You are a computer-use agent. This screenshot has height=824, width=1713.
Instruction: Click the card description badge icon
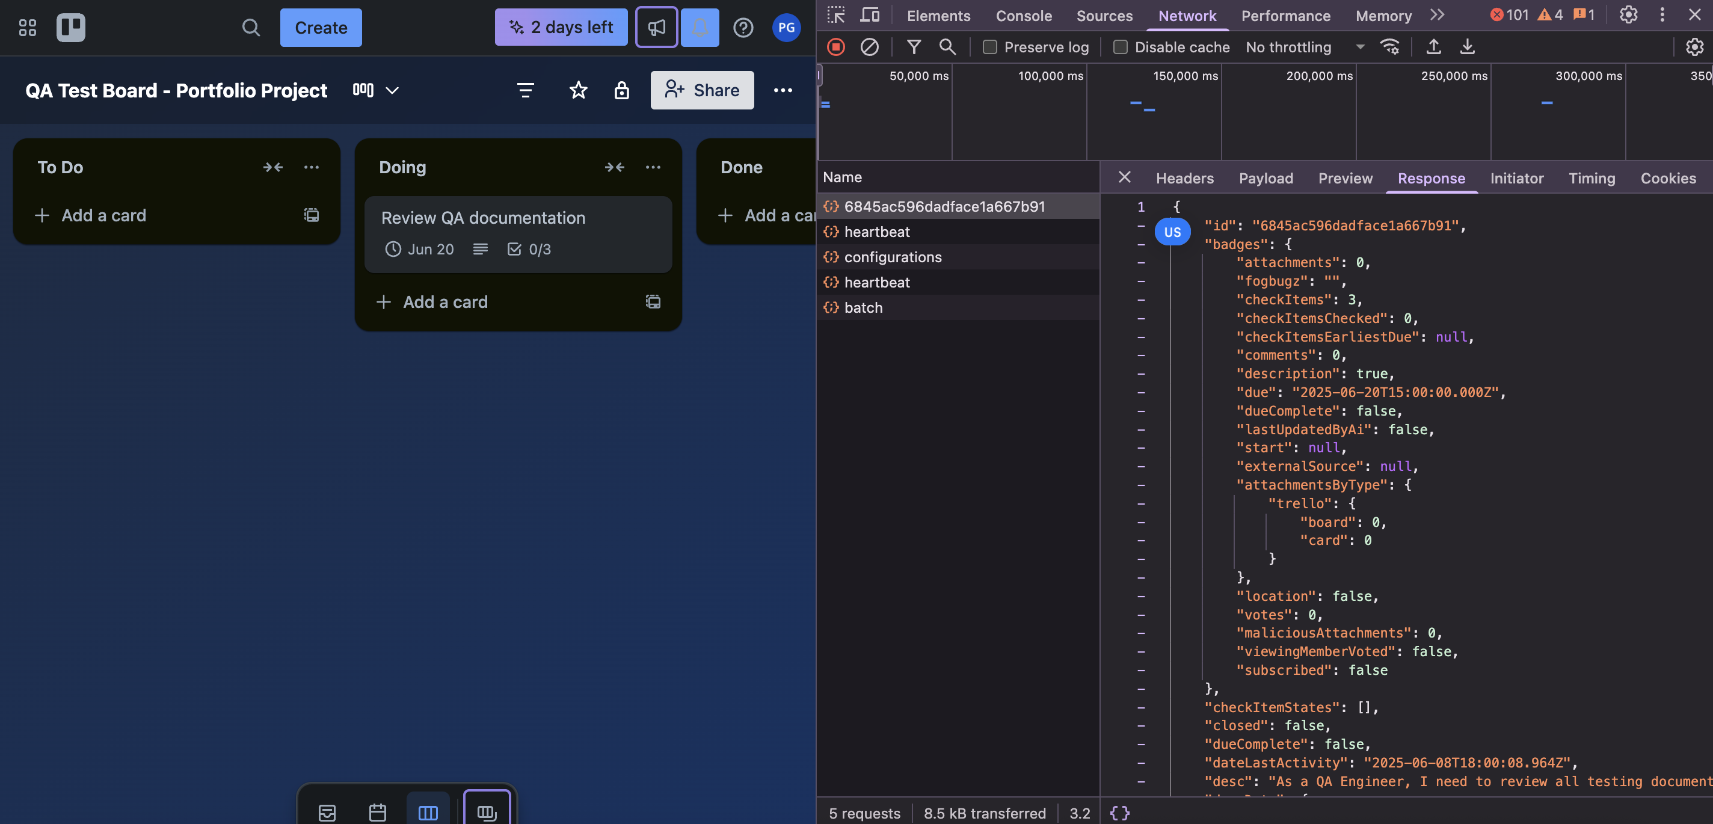point(480,249)
